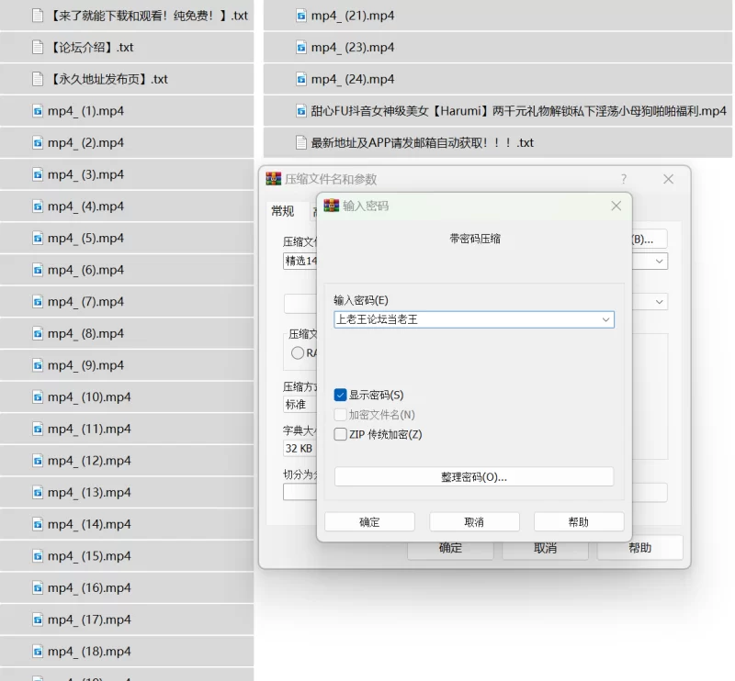Click the 取消 button in password dialog

474,521
